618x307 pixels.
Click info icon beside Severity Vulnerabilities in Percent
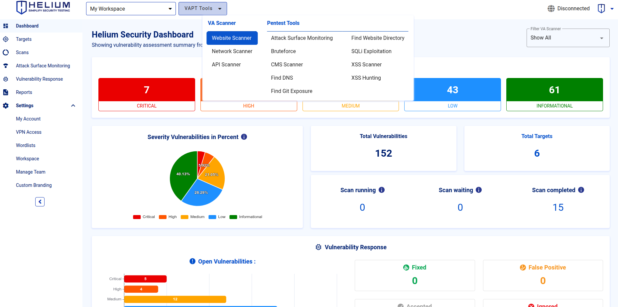(x=244, y=137)
